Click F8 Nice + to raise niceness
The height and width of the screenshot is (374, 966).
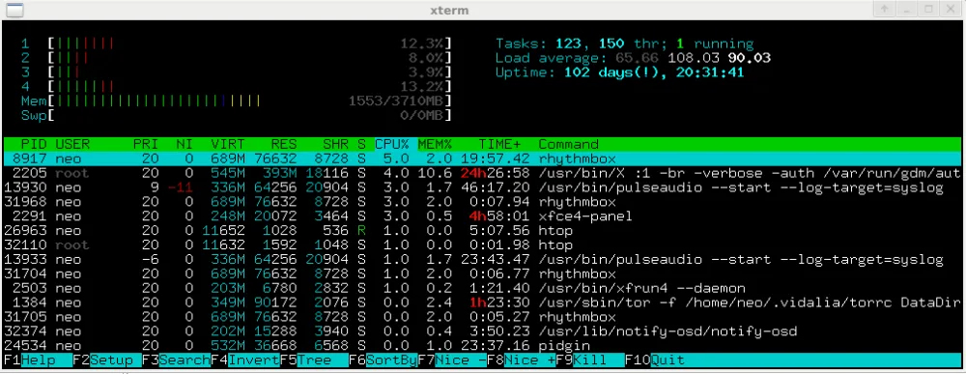pyautogui.click(x=522, y=360)
